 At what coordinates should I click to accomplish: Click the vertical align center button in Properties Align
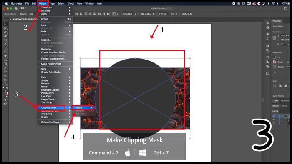286,86
